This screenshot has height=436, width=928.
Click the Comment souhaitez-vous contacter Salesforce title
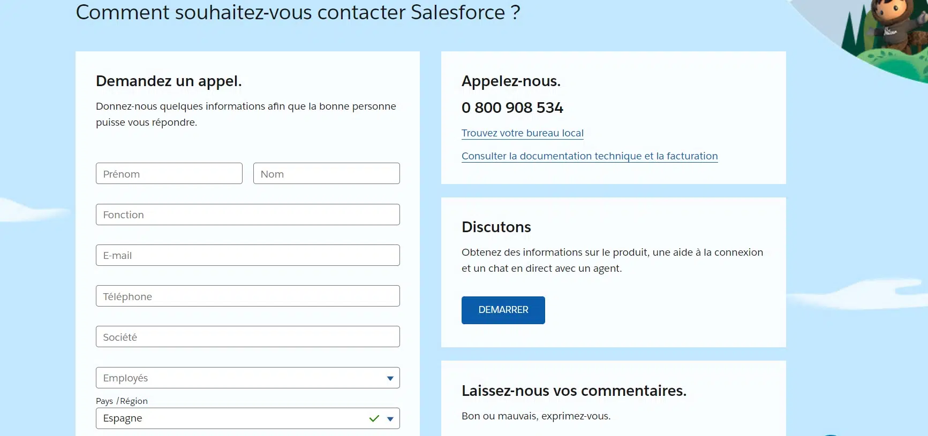point(298,12)
